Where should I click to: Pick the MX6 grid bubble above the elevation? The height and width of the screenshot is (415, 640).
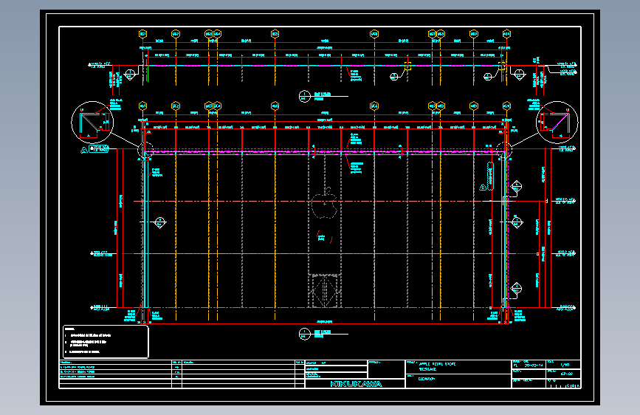374,106
